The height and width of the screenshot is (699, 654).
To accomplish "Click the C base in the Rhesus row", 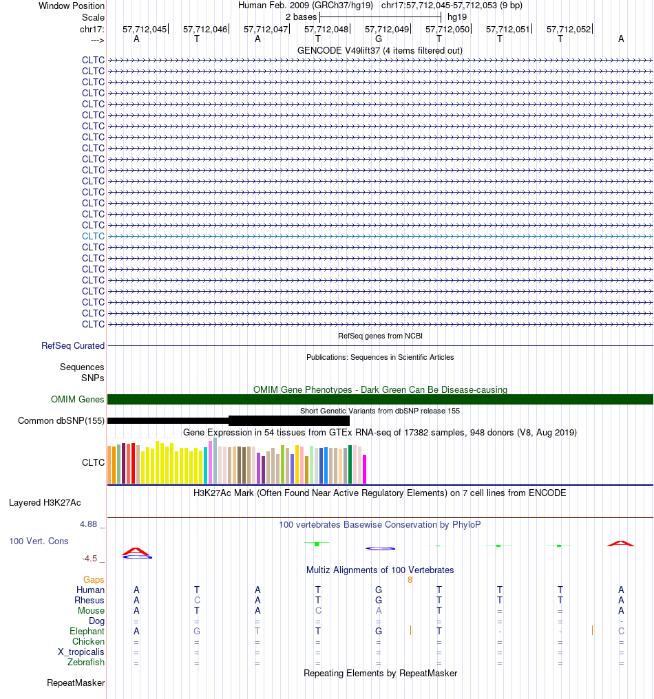I will (x=197, y=600).
